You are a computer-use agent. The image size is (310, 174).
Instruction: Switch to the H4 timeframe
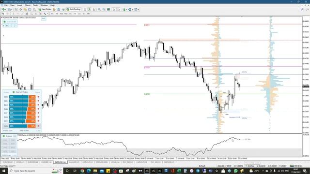point(75,14)
